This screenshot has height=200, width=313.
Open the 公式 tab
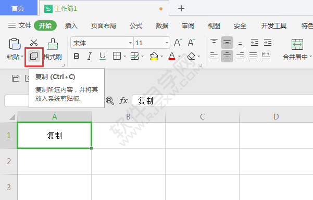[136, 25]
